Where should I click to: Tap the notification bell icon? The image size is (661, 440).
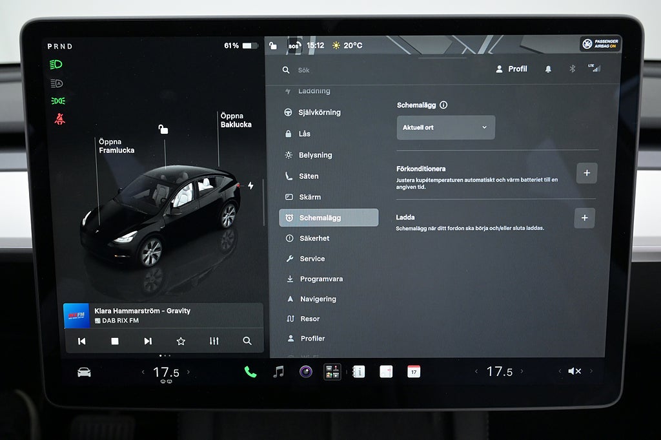coord(548,68)
